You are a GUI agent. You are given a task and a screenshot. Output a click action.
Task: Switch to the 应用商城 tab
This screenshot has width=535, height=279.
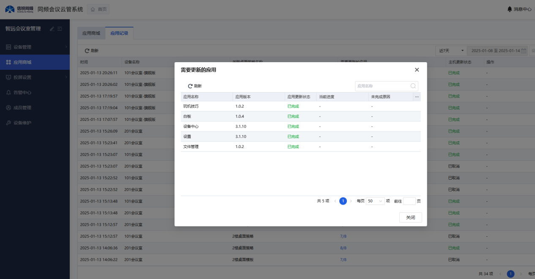point(91,33)
